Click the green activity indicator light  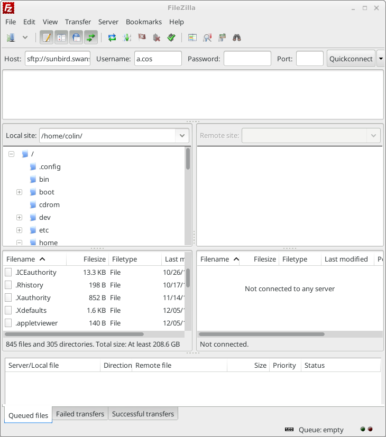363,429
